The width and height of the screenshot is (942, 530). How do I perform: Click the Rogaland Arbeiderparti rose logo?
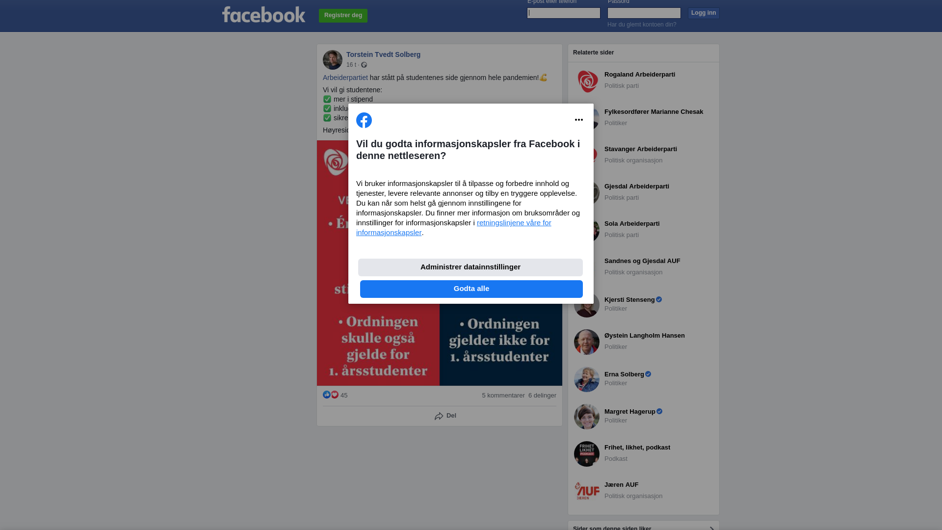coord(587,81)
